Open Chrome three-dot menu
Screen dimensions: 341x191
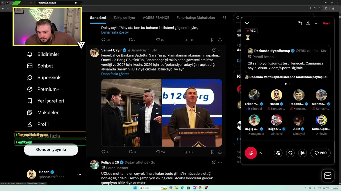pos(338,8)
